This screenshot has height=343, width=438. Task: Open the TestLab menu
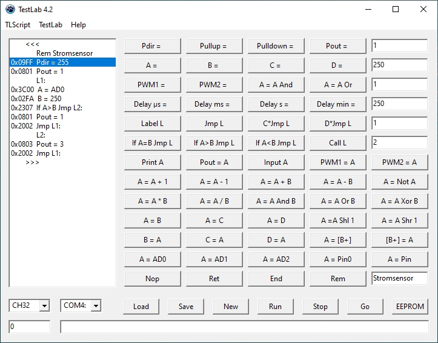(50, 25)
